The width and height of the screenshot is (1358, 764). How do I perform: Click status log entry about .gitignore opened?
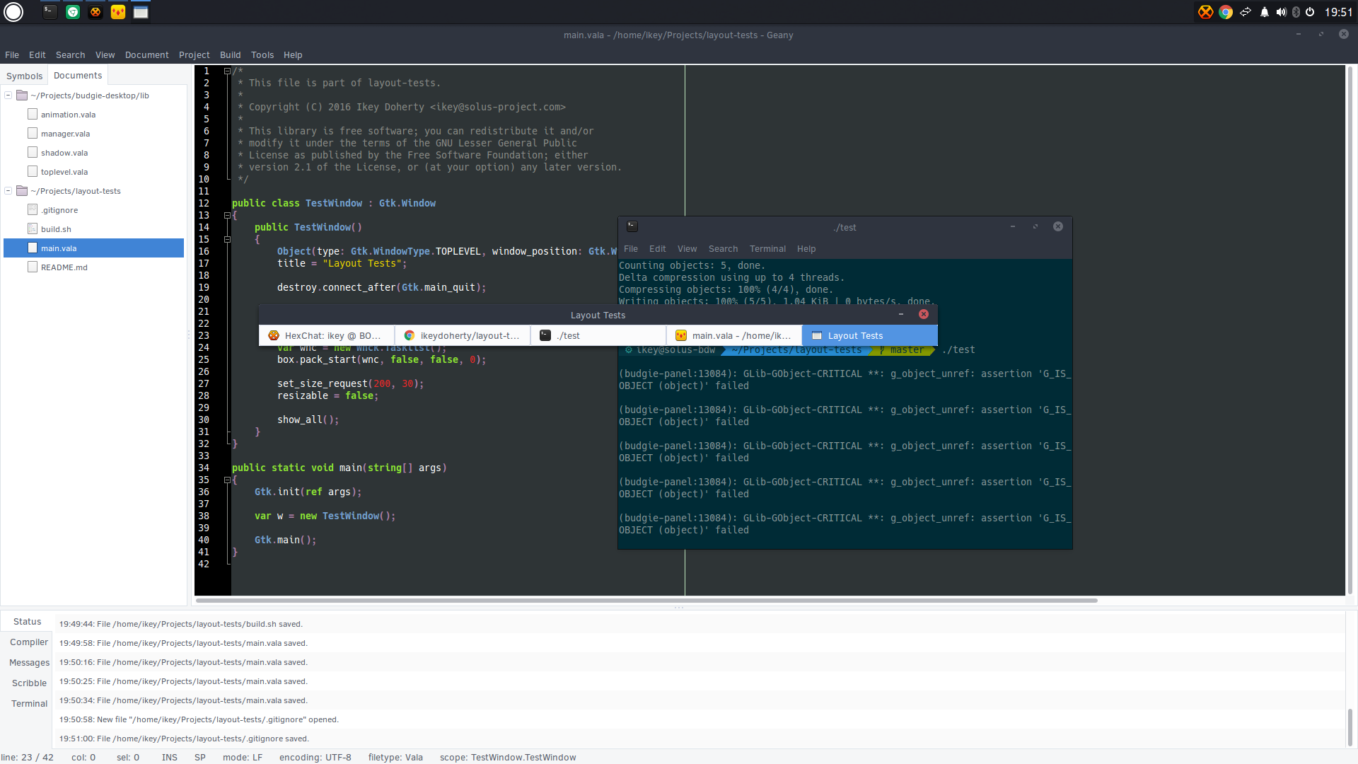point(199,719)
